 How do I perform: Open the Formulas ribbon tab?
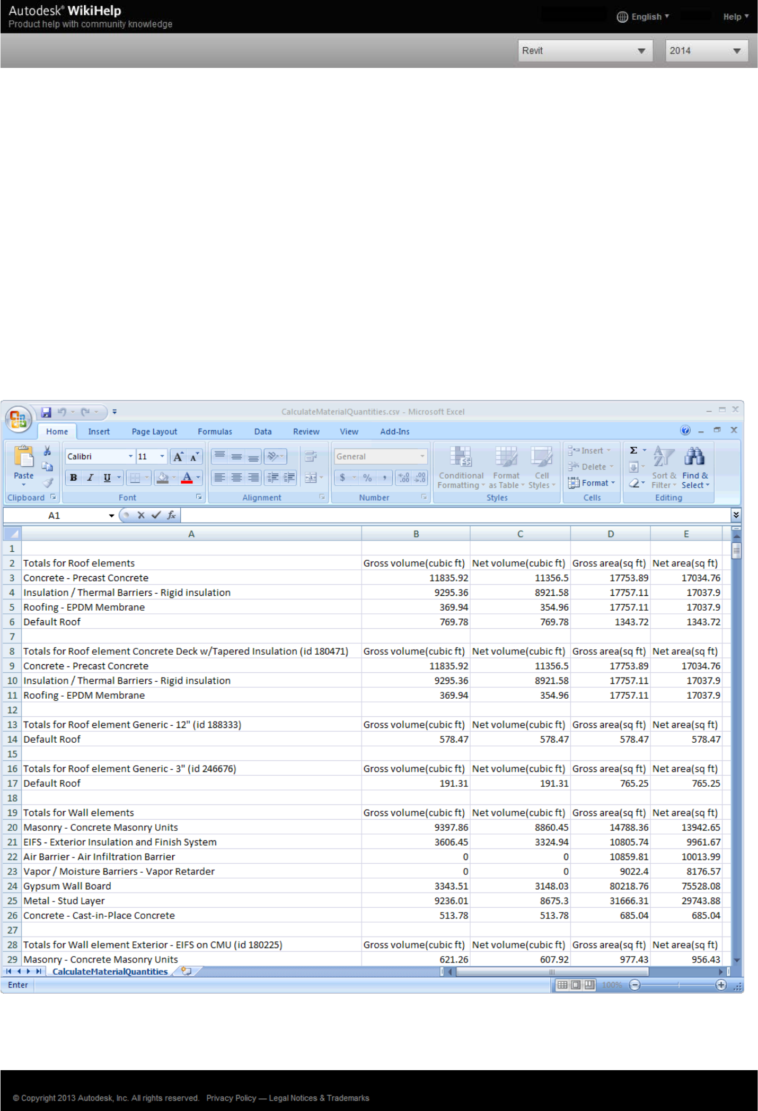coord(215,432)
